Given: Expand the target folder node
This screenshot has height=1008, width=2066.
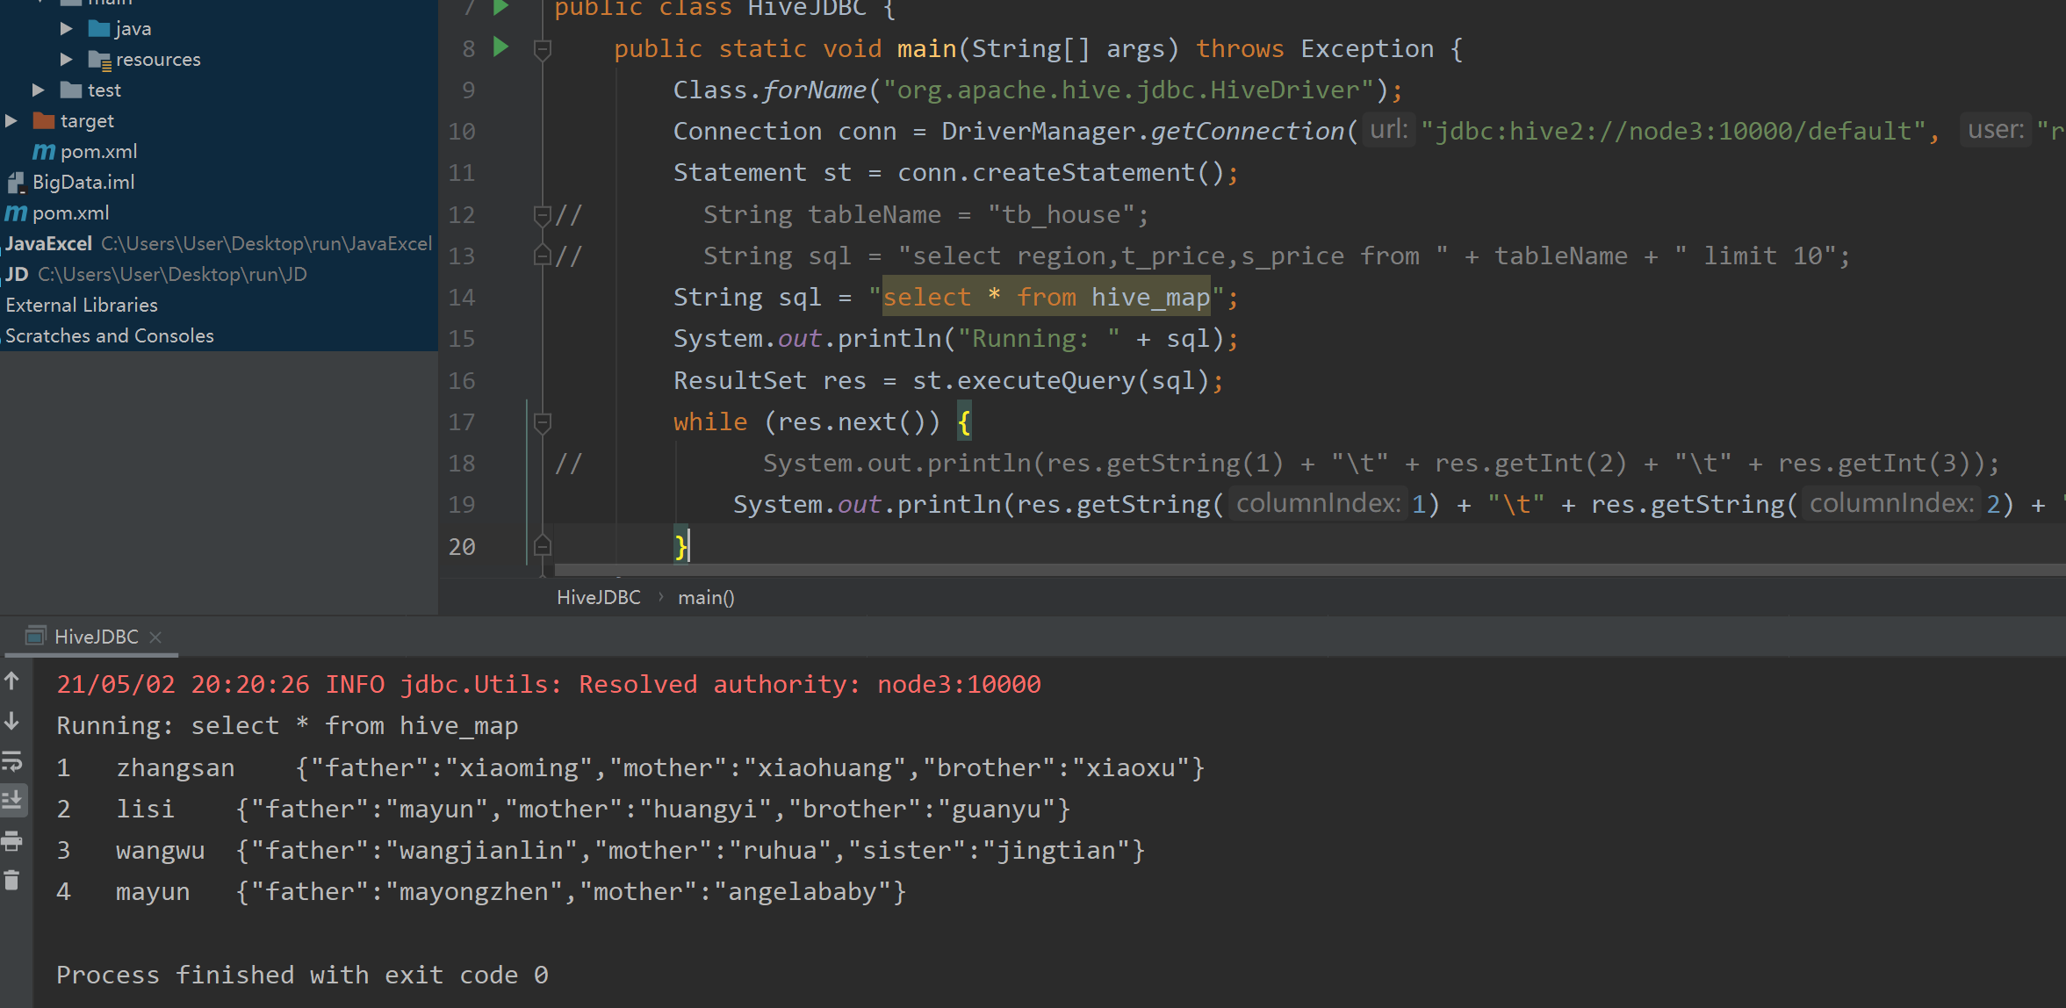Looking at the screenshot, I should tap(11, 121).
